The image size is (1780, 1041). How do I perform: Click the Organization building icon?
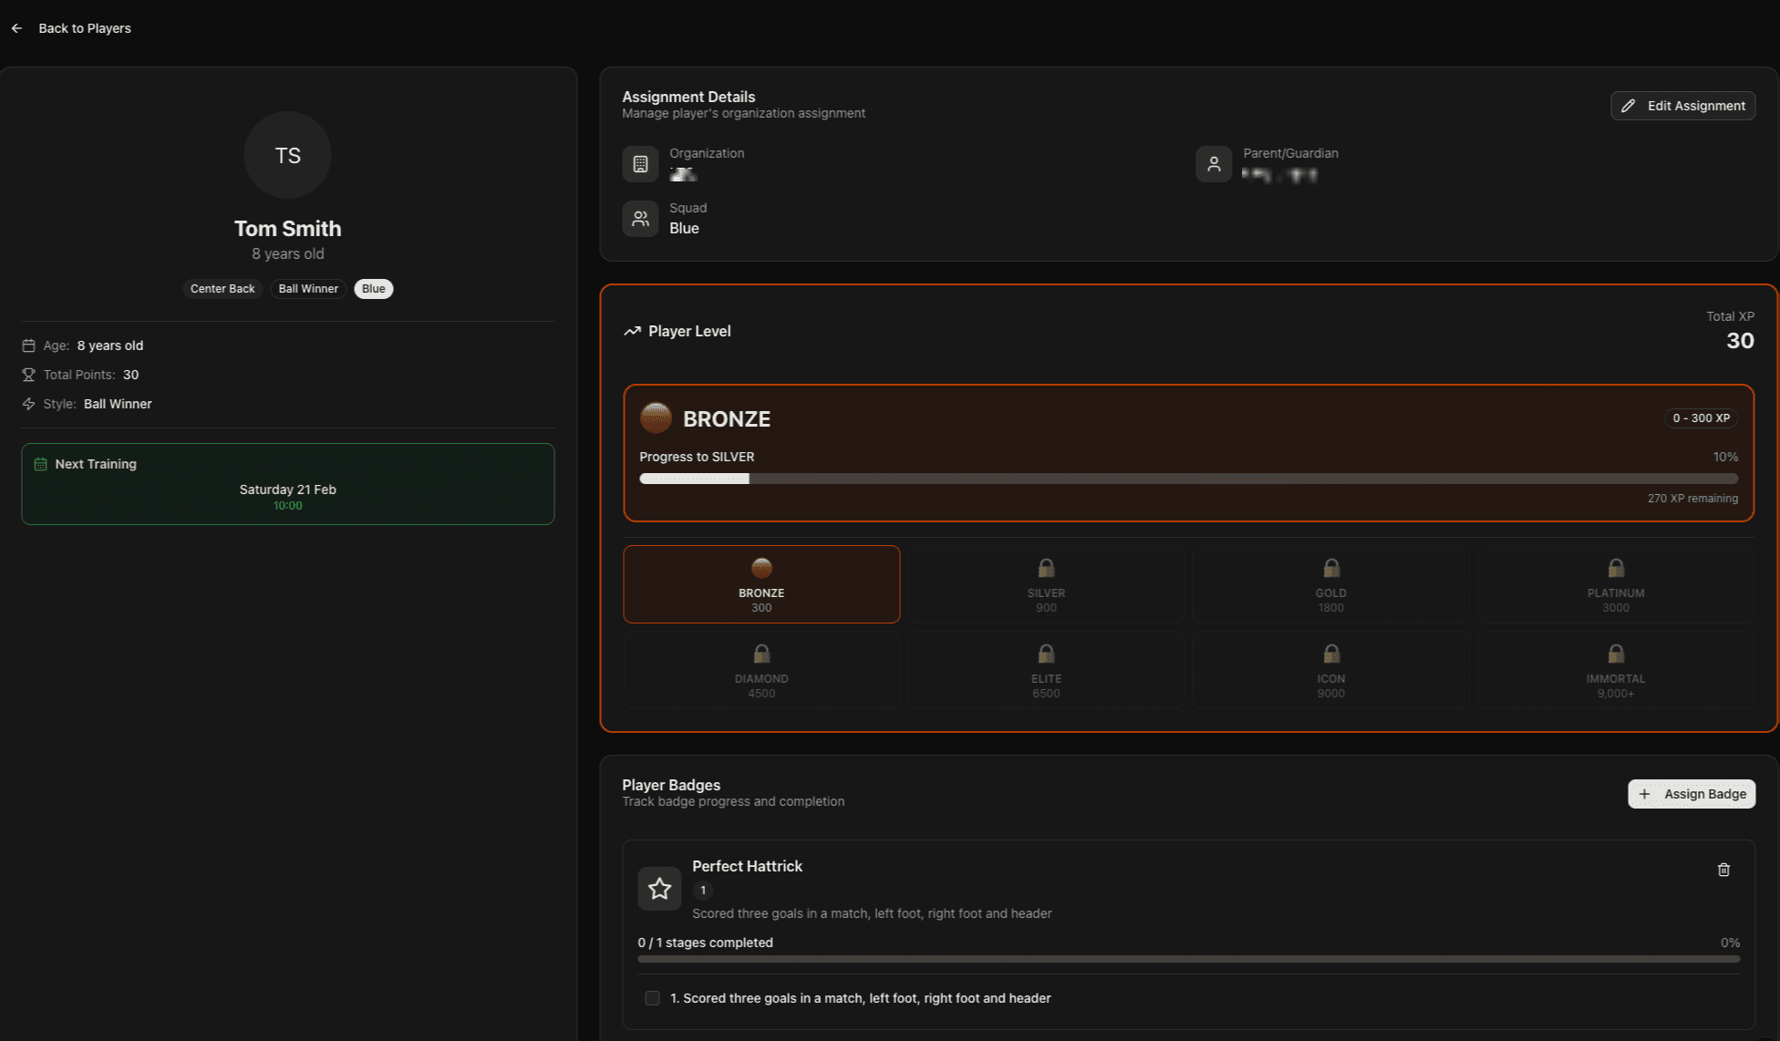[640, 164]
